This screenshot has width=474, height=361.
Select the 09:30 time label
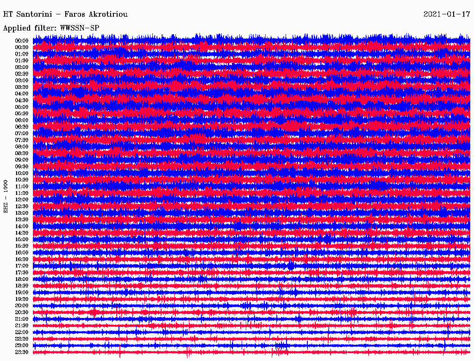click(22, 167)
